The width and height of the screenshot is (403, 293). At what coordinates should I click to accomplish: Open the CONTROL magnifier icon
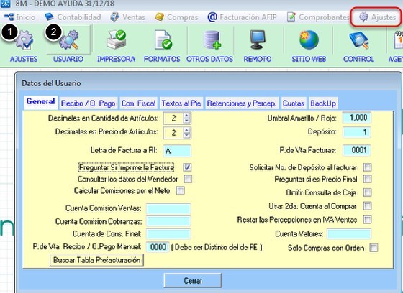pos(359,40)
